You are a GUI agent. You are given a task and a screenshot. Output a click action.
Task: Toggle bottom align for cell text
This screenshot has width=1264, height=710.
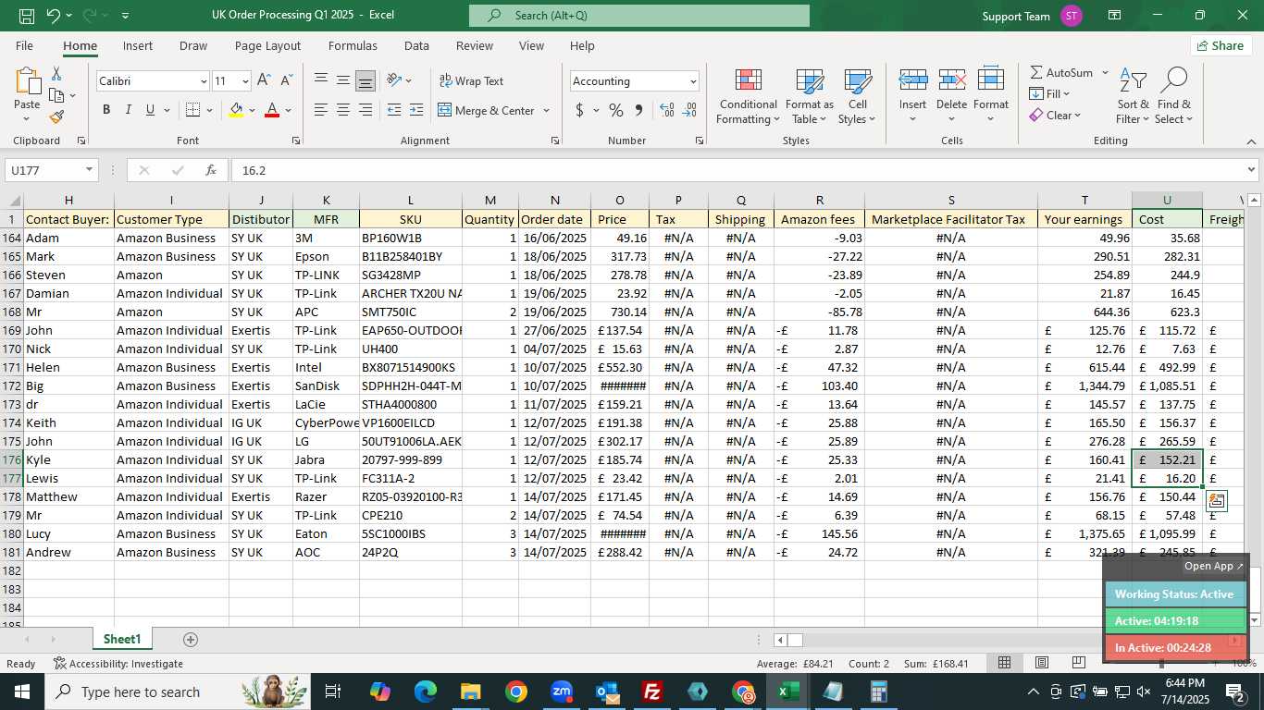coord(366,80)
